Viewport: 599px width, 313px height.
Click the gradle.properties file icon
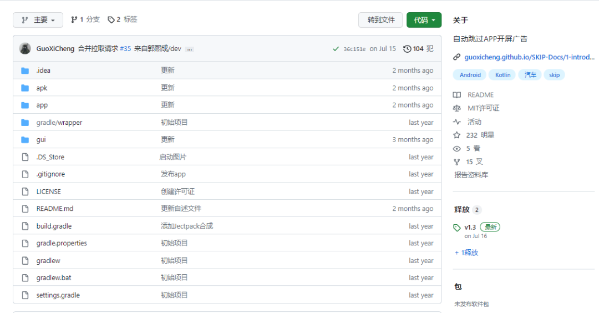click(25, 243)
